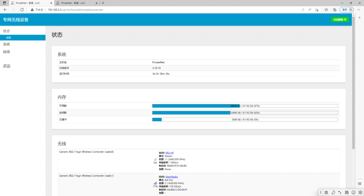Open the Collections icon
This screenshot has height=196, width=364.
[x=334, y=10]
